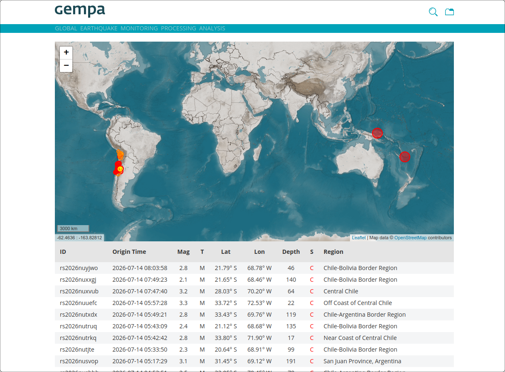Click the Depth column header
Viewport: 505px width, 372px height.
point(291,252)
